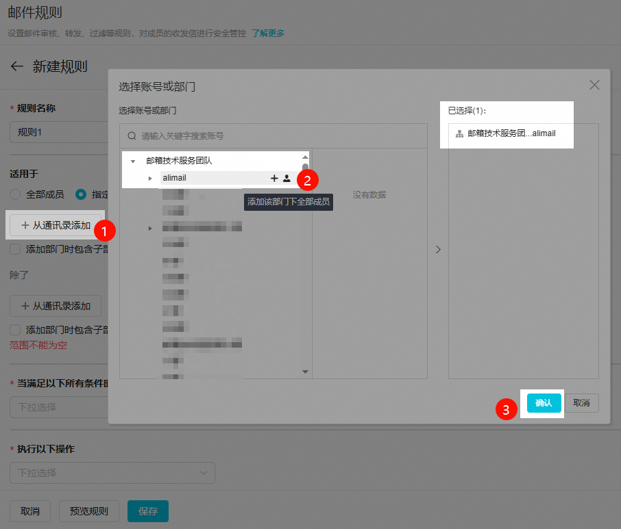Image resolution: width=621 pixels, height=529 pixels.
Task: Expand the alimail department node
Action: (150, 179)
